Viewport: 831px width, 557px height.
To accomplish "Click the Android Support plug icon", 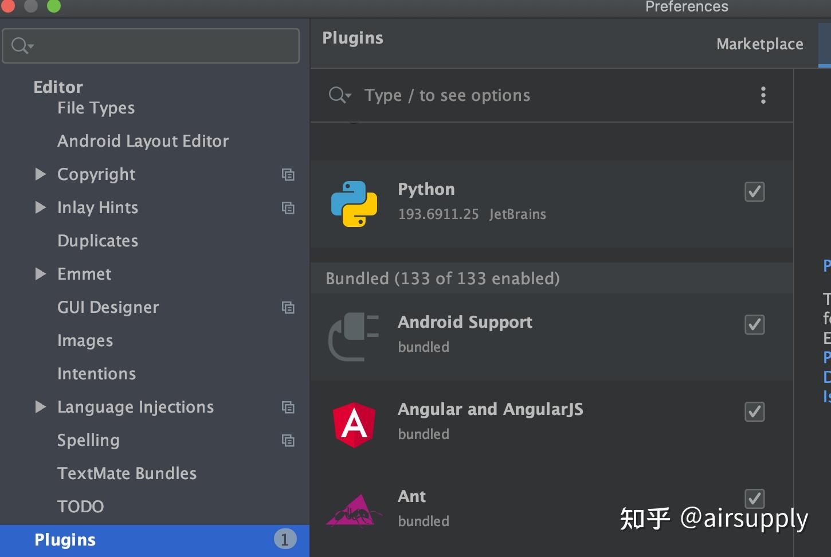I will tap(354, 337).
